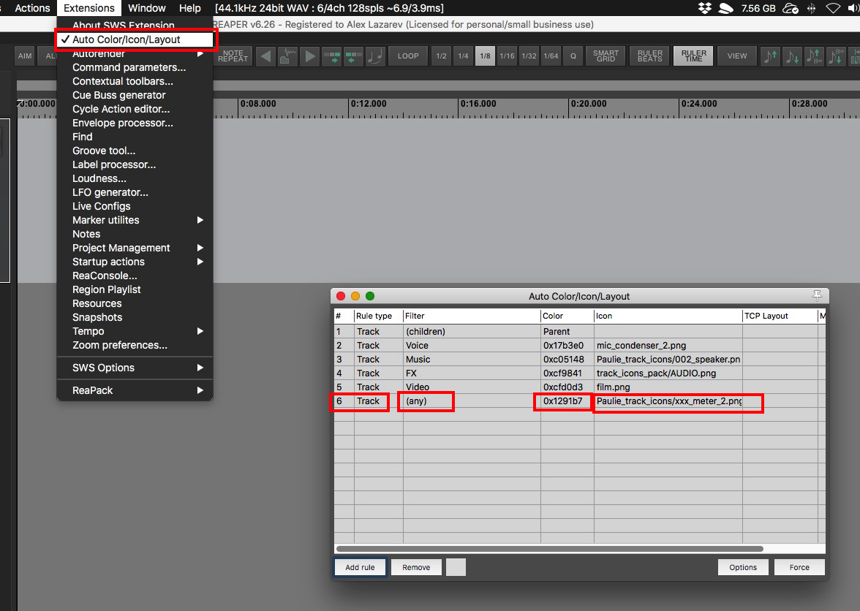Expand Project Management submenu
Screen dimensions: 860x611
pyautogui.click(x=135, y=248)
